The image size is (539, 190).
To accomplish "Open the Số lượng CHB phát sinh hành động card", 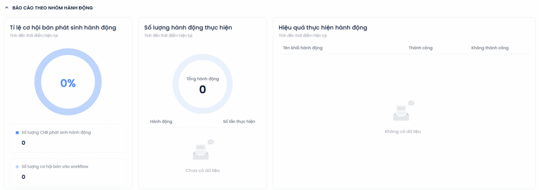I will 68,138.
